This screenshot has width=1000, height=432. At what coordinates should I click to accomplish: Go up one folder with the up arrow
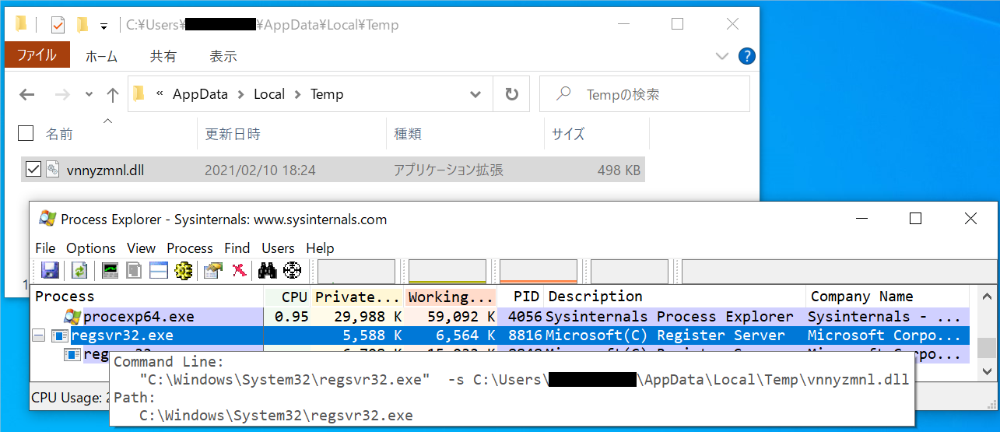click(112, 94)
